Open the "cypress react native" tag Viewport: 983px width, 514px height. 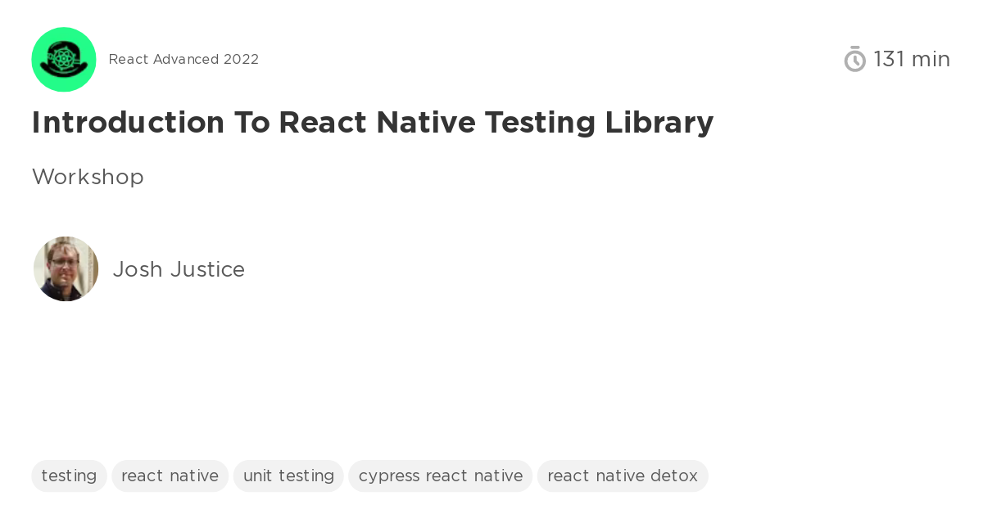(441, 476)
